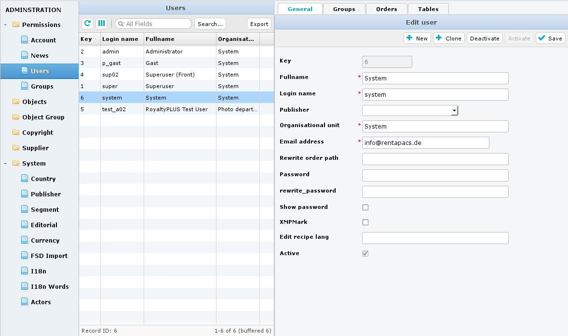Open the News page in sidebar
The image size is (568, 336).
pos(40,55)
